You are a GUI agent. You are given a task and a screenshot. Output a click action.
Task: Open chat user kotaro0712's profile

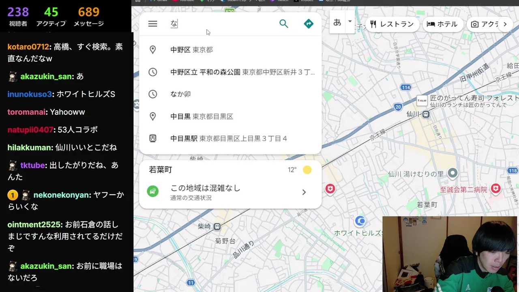pos(28,47)
